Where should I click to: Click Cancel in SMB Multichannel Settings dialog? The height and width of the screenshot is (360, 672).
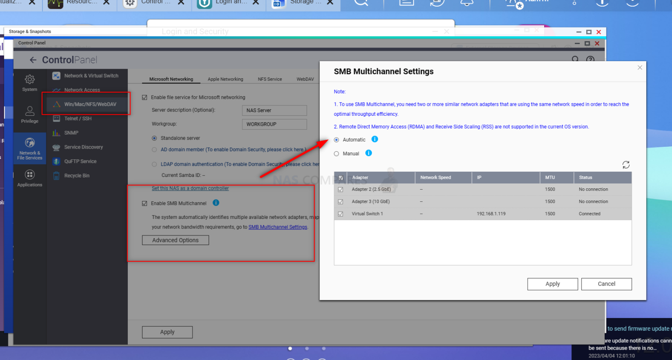606,284
